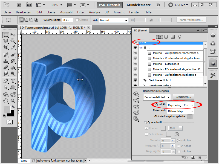Click the foreground color swatch
Image resolution: width=219 pixels, height=164 pixels.
7,110
